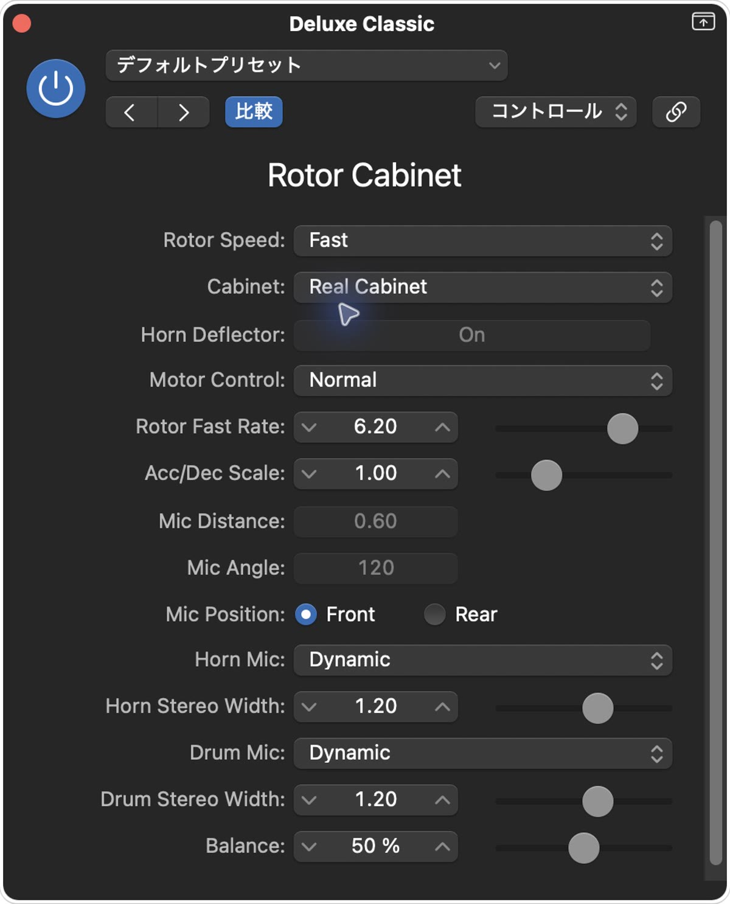The height and width of the screenshot is (904, 730).
Task: Increase Horn Stereo Width with up arrow
Action: pos(442,707)
